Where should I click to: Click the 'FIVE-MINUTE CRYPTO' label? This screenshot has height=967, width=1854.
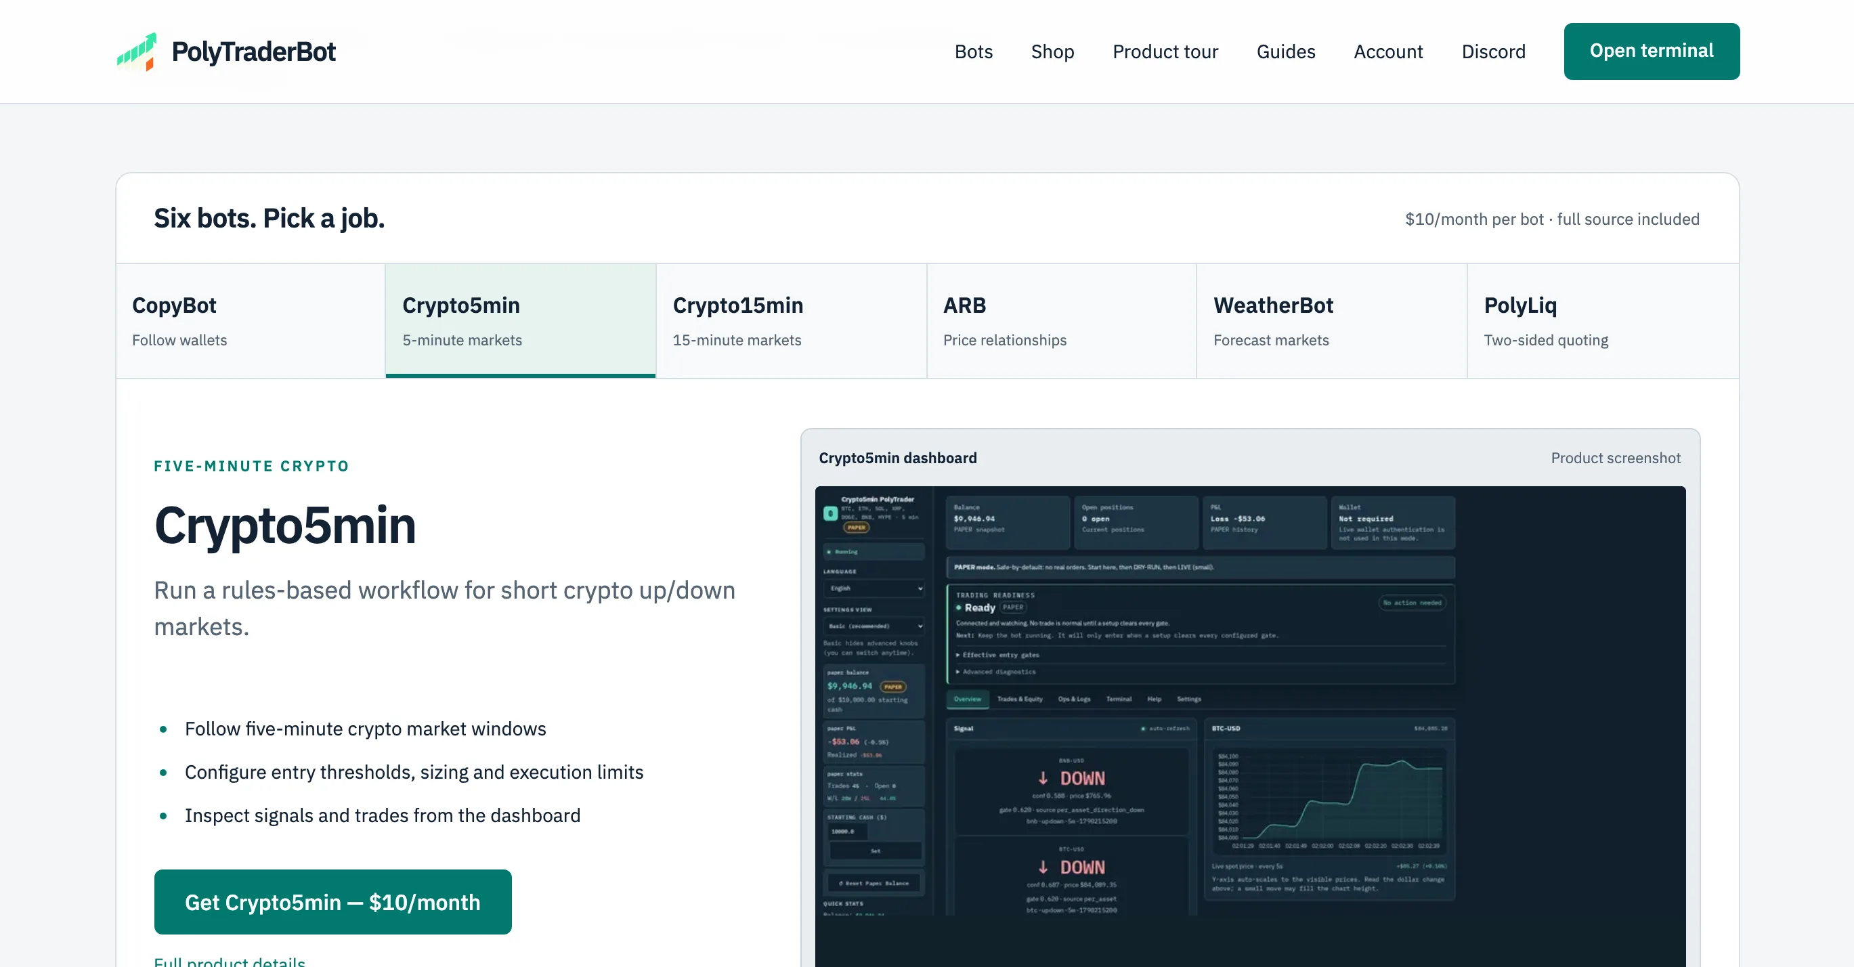coord(251,466)
